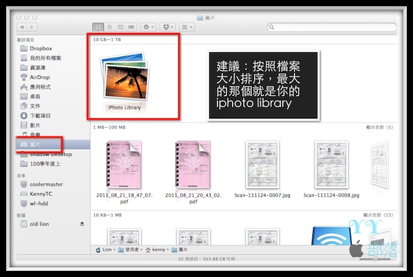Select 我的所有檔案 in the sidebar

[41, 58]
